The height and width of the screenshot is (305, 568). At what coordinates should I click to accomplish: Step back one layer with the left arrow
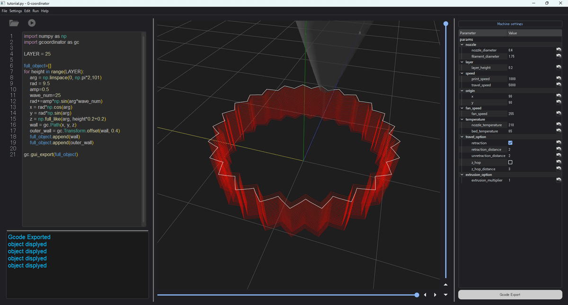[x=425, y=295]
